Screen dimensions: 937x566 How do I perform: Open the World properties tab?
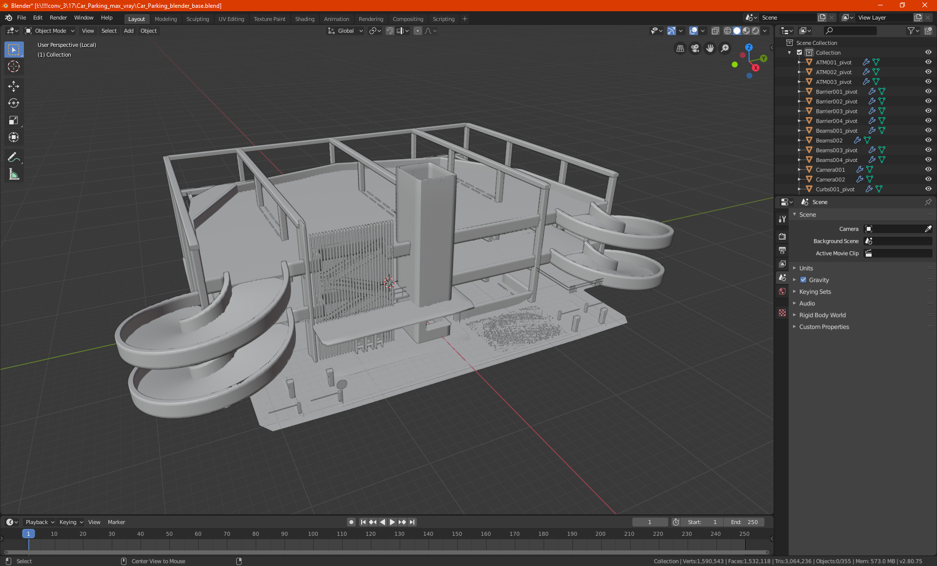coord(782,291)
